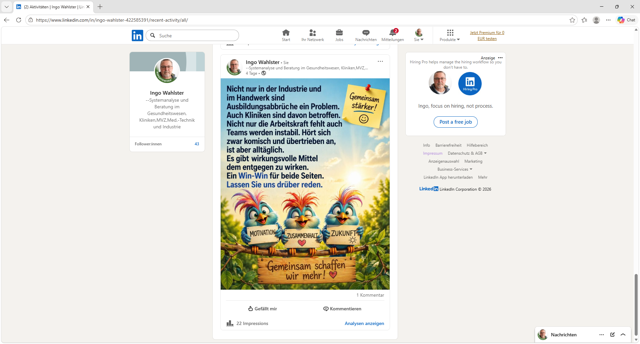Screen dimensions: 640x344
Task: Open the LinkedIn home logo
Action: click(x=137, y=35)
